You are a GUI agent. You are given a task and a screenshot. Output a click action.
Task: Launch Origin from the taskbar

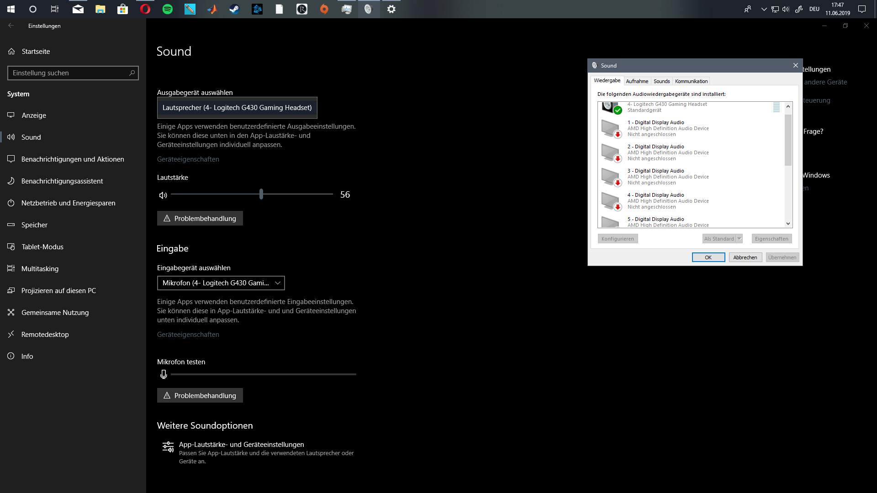click(324, 9)
